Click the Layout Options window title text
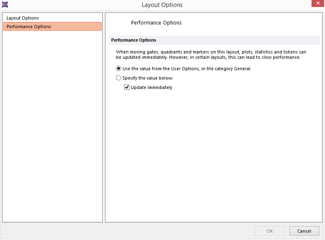The image size is (325, 240). click(x=162, y=5)
